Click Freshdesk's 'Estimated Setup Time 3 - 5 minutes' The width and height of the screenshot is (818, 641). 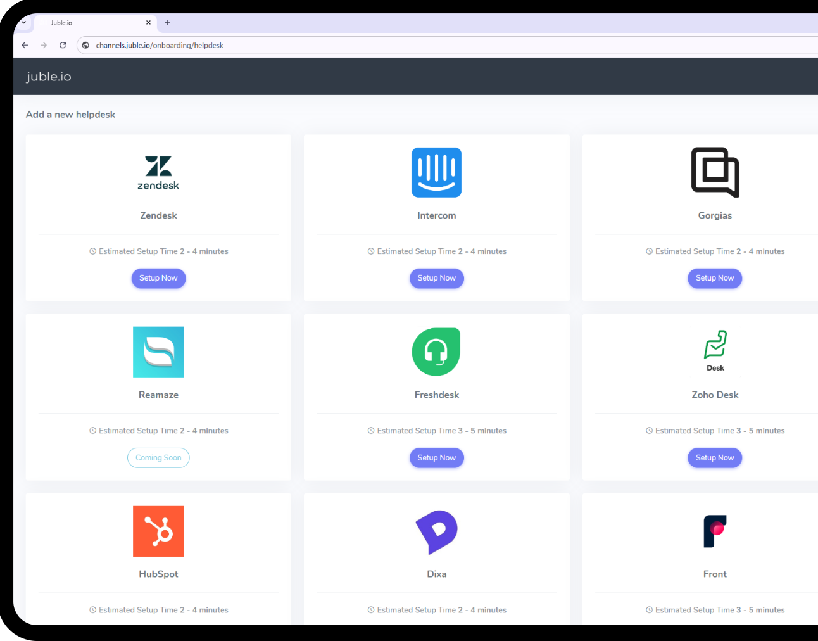(442, 431)
